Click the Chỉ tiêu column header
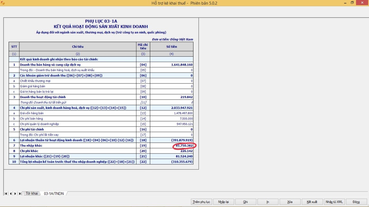Screen dimensions: 369x207 click(x=78, y=47)
